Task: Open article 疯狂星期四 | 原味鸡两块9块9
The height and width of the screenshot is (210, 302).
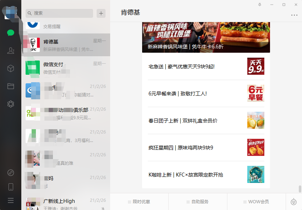Action: pyautogui.click(x=206, y=147)
